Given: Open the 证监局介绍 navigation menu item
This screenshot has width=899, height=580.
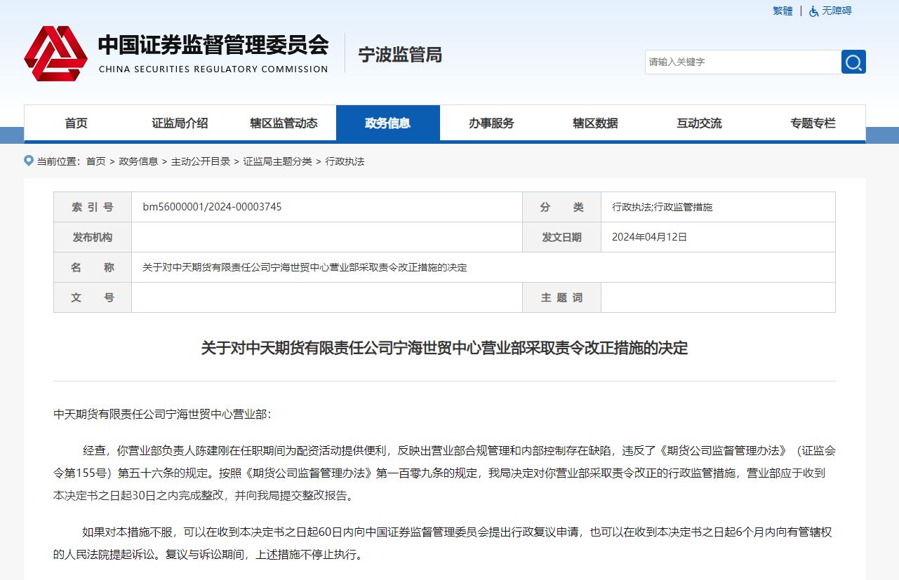Looking at the screenshot, I should (180, 123).
